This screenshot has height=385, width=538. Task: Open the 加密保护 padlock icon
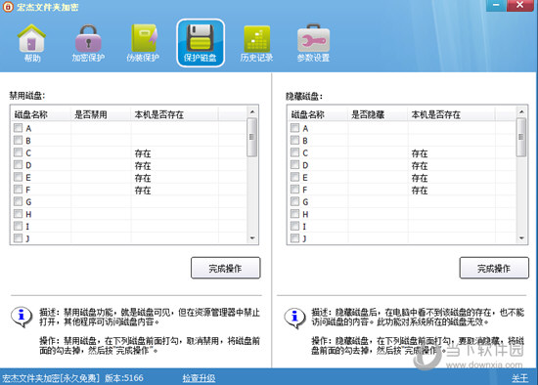click(x=88, y=43)
